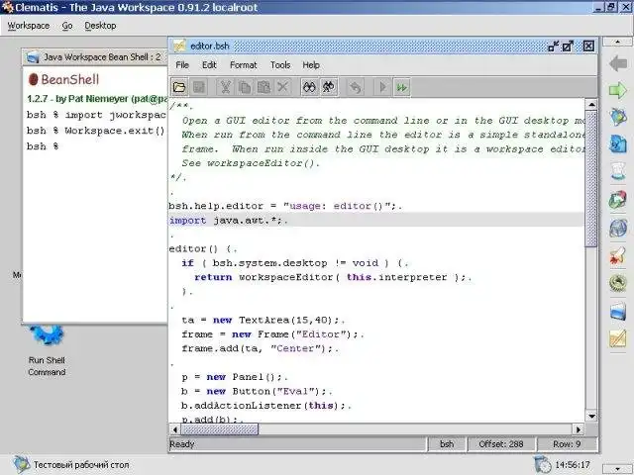Click editor vertical scrollbar up arrow
Image resolution: width=634 pixels, height=475 pixels.
click(591, 105)
